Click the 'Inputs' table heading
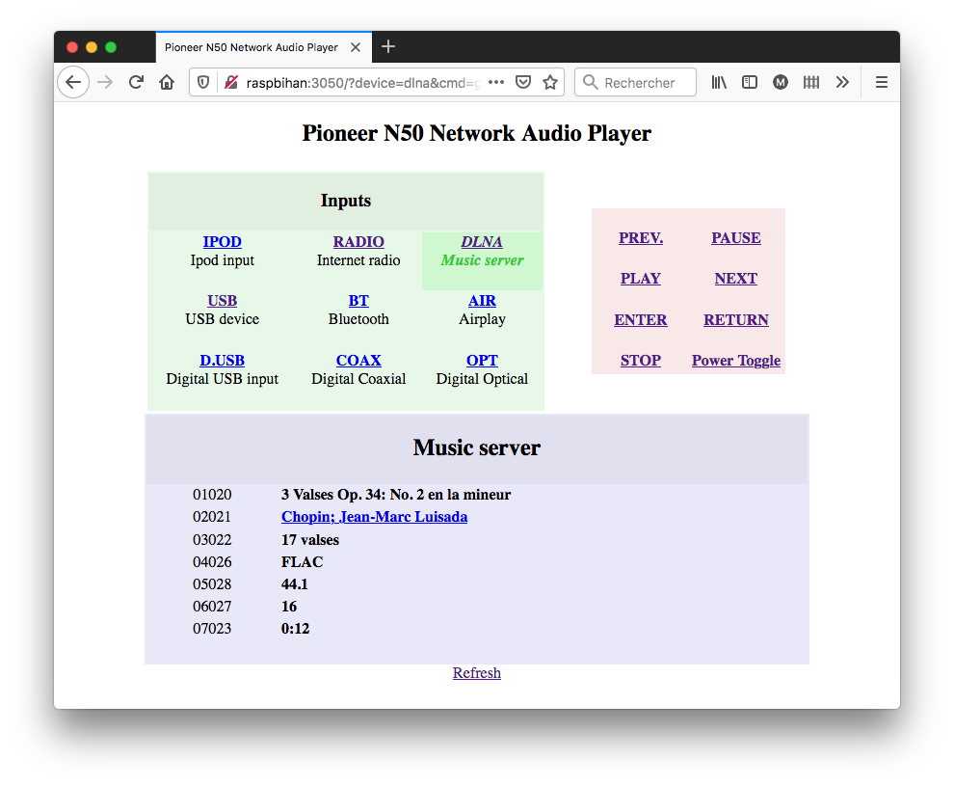Image resolution: width=954 pixels, height=786 pixels. [x=346, y=201]
